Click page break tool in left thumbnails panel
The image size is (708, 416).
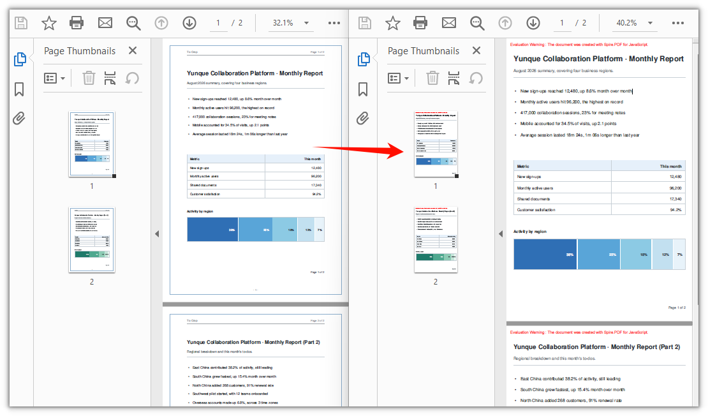(110, 78)
